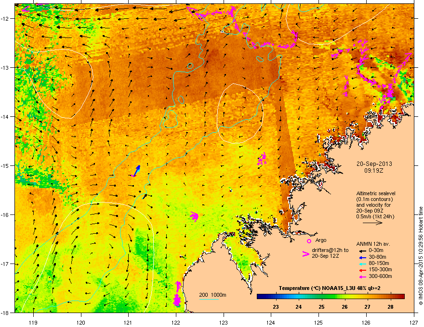Click the longitude axis label '122'

coord(176,322)
